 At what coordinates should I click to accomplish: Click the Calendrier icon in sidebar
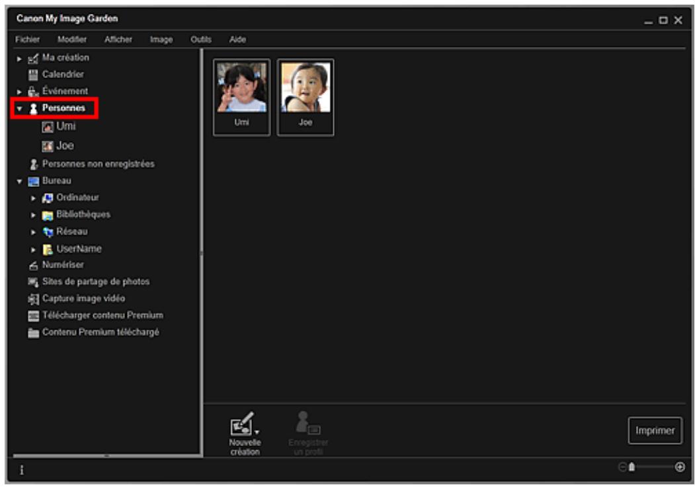(32, 75)
